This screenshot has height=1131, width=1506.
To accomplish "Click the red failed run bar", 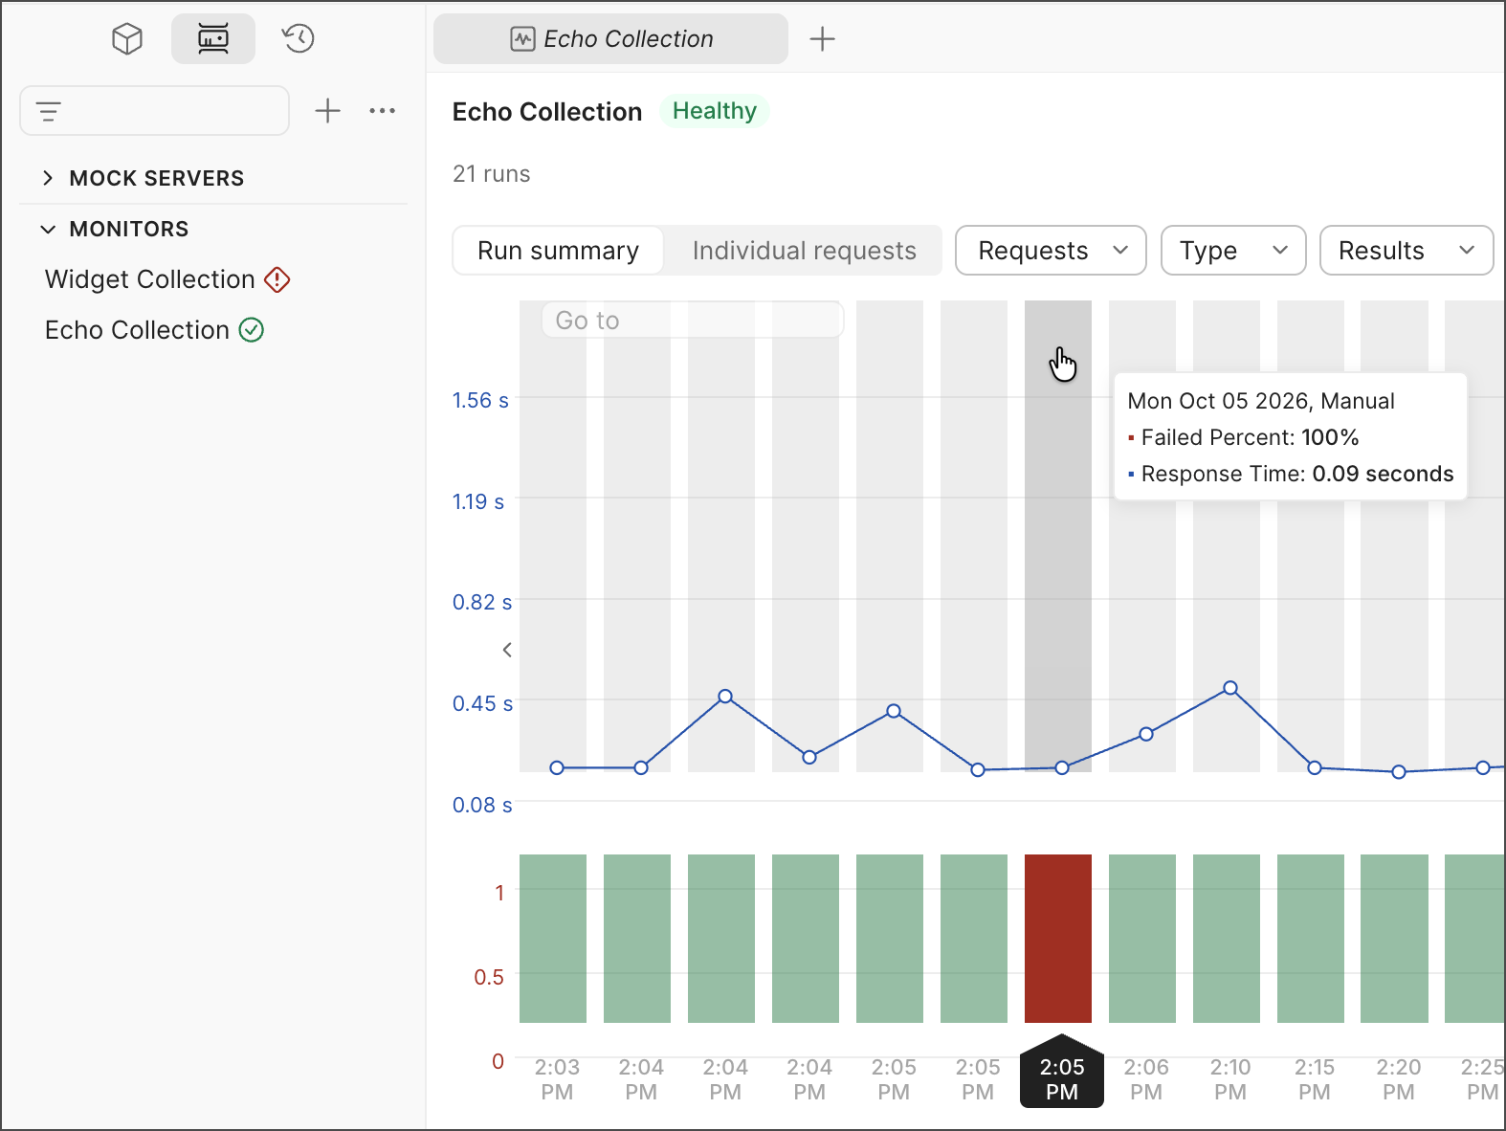I will click(1058, 939).
